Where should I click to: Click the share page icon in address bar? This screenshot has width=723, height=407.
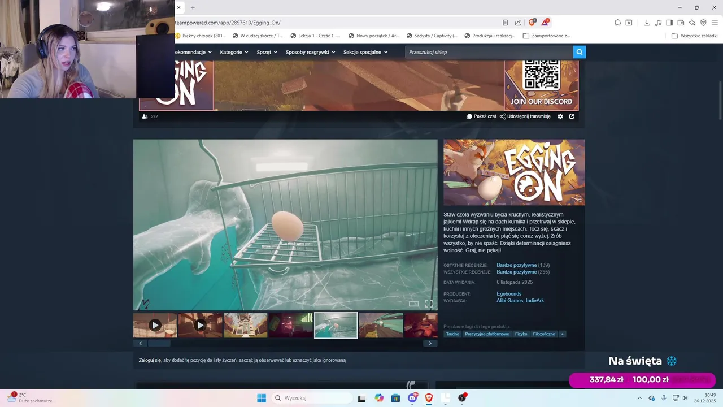518,23
